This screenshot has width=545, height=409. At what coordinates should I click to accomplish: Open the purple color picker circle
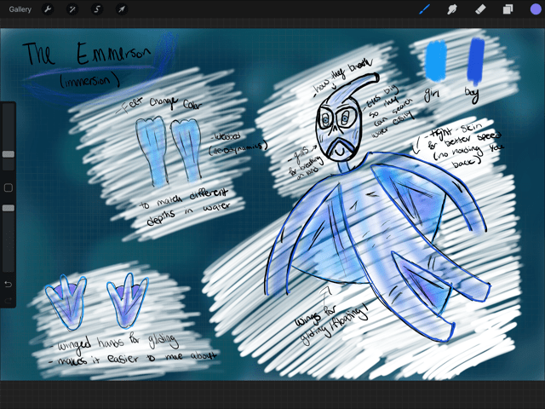(535, 9)
